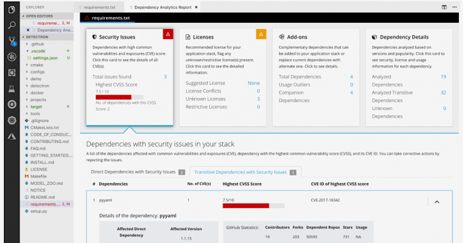This screenshot has height=243, width=463.
Task: Open setup.py in the explorer
Action: [x=38, y=211]
